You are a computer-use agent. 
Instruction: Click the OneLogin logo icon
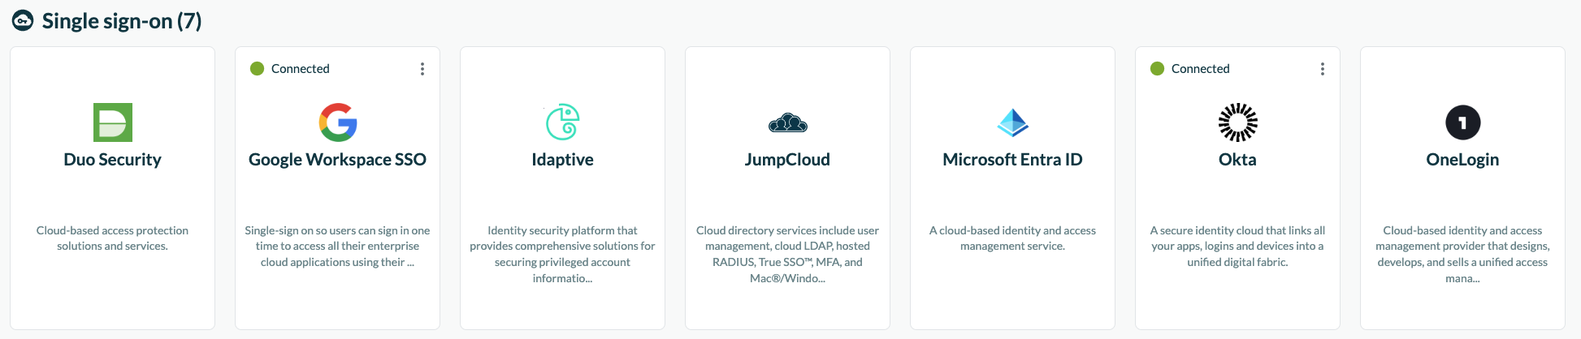click(1463, 122)
